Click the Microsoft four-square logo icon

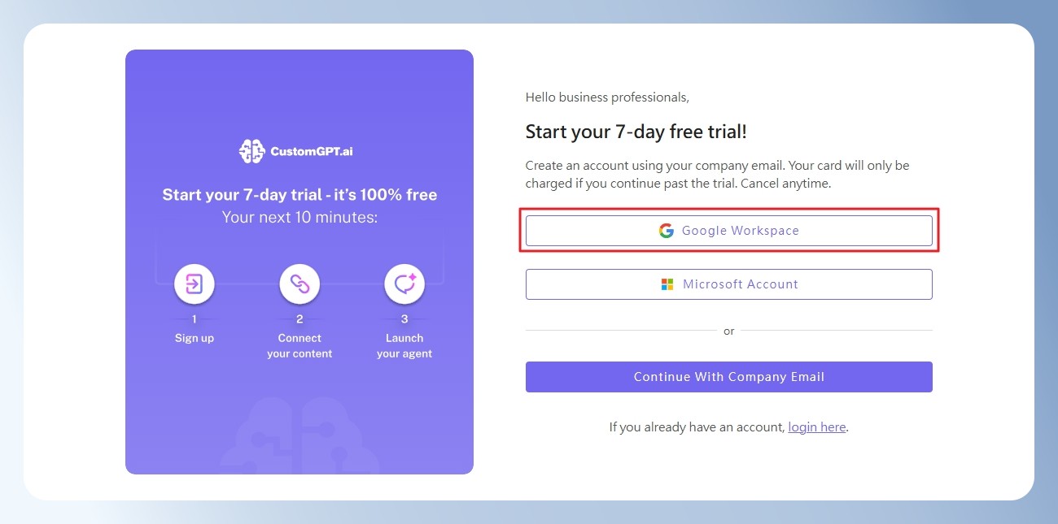[x=667, y=284]
